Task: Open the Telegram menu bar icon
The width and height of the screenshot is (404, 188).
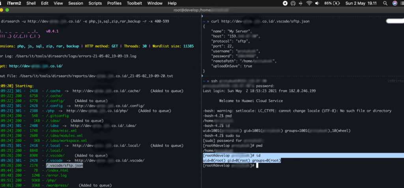Action: [x=285, y=3]
